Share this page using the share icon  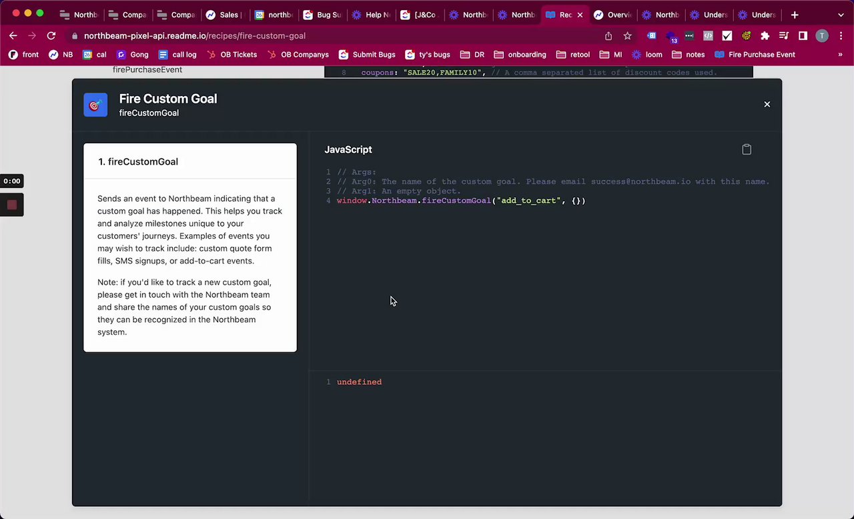(x=608, y=36)
